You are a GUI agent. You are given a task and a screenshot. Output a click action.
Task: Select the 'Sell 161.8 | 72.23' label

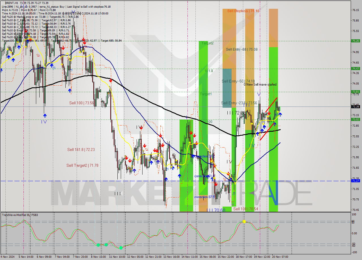coord(81,149)
